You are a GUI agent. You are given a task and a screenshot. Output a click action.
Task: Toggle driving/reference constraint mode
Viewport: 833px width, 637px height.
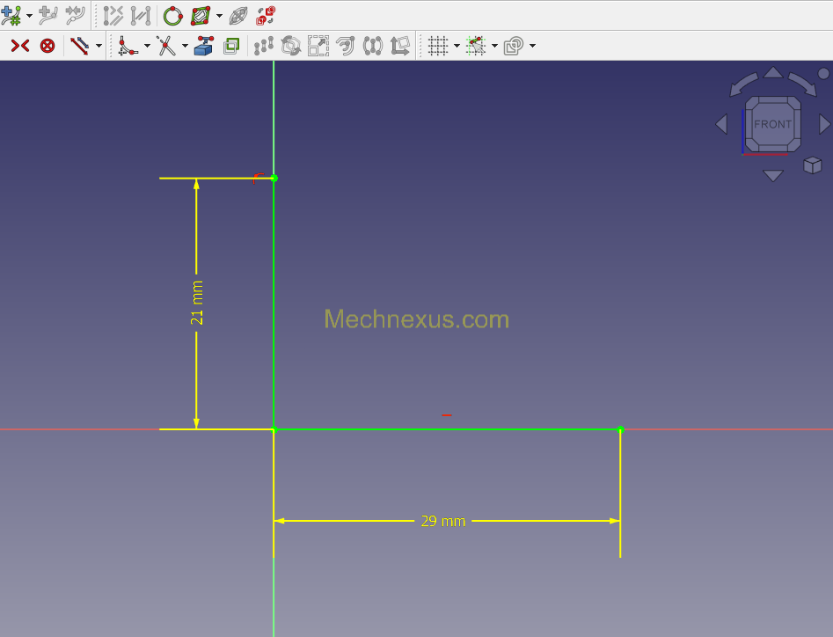[x=80, y=47]
